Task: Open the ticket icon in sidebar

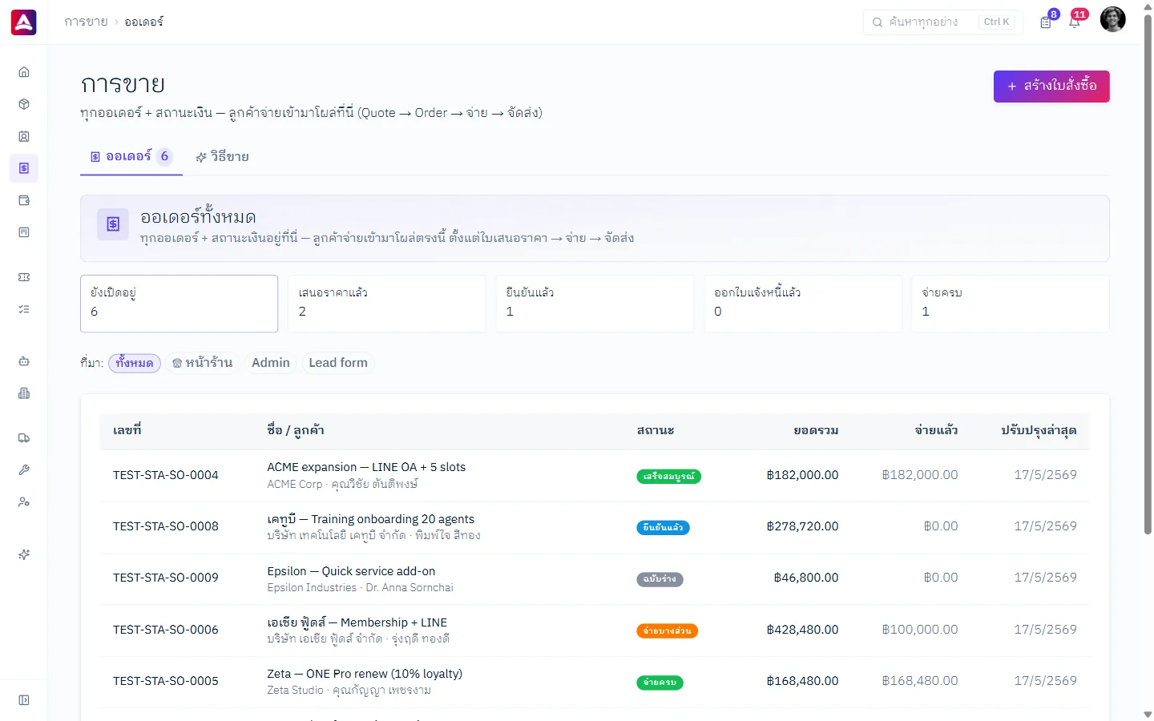Action: pos(24,277)
